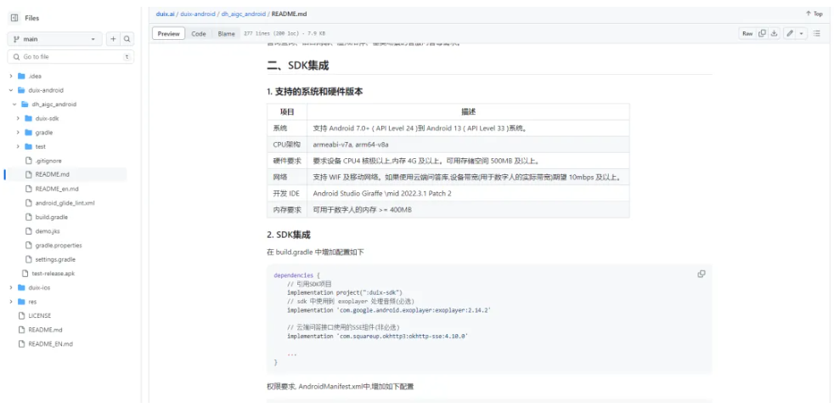The height and width of the screenshot is (408, 834).
Task: Open more edit options caret
Action: point(802,33)
